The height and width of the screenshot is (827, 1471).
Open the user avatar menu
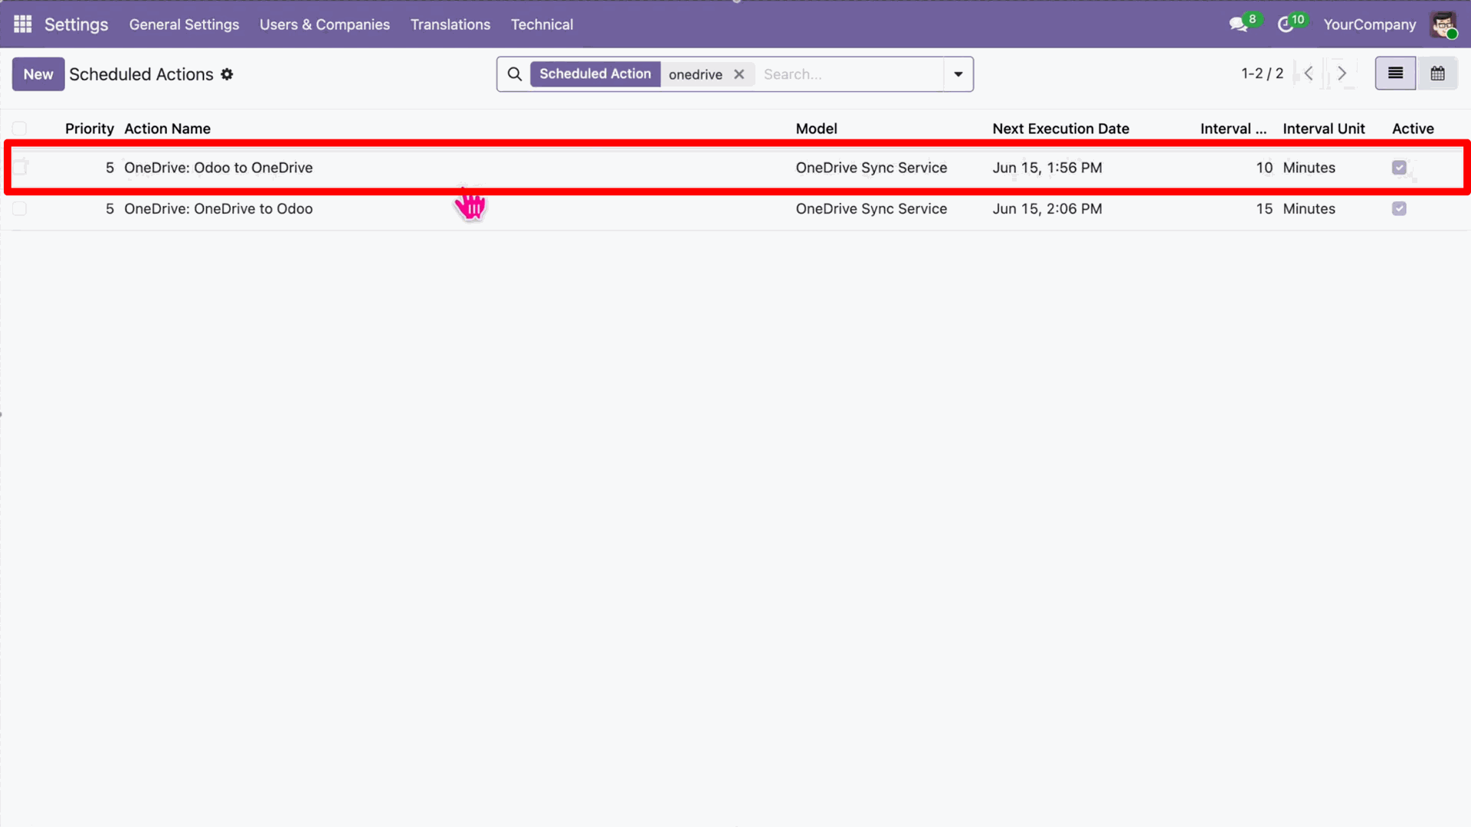(x=1443, y=25)
